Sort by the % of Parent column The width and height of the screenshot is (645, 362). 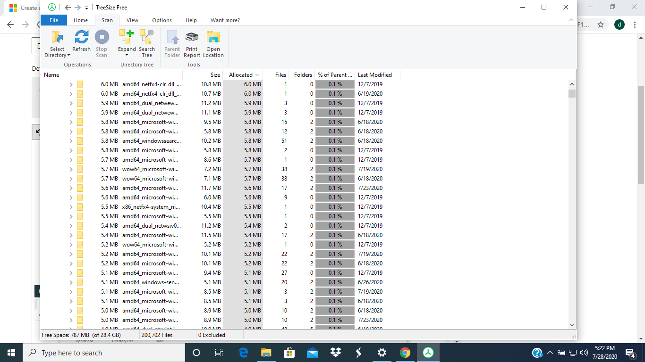click(x=335, y=74)
